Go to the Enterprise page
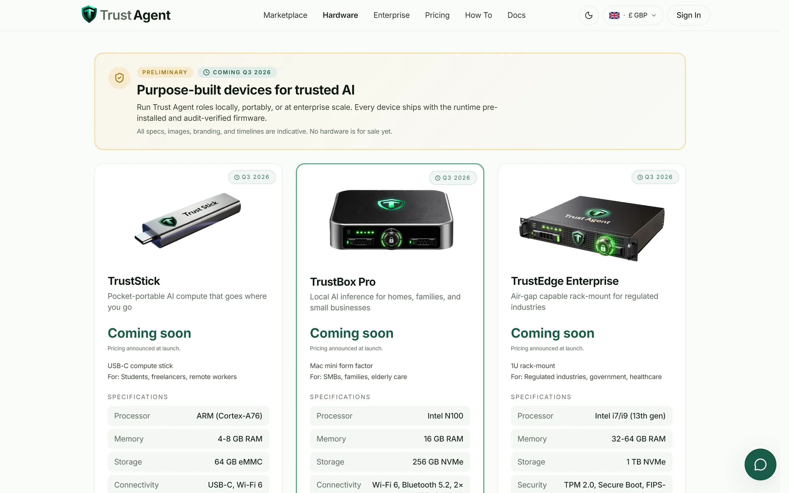This screenshot has width=789, height=493. (391, 15)
